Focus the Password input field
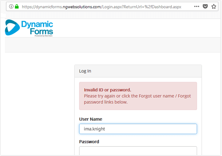This screenshot has height=156, width=222. click(138, 151)
